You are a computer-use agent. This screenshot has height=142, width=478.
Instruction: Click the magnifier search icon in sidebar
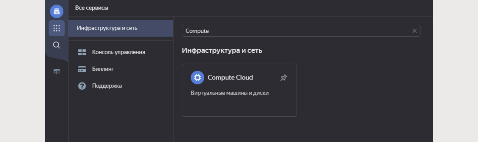(56, 45)
